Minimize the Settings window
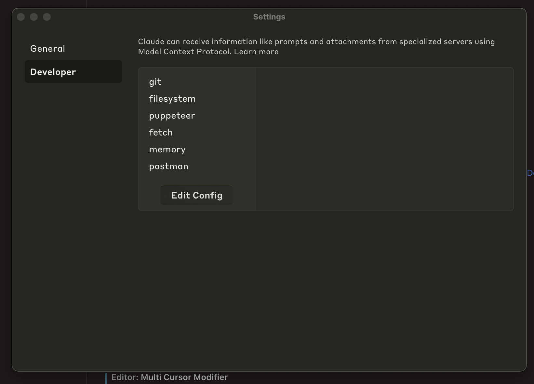Screen dimensions: 534x384 point(34,17)
